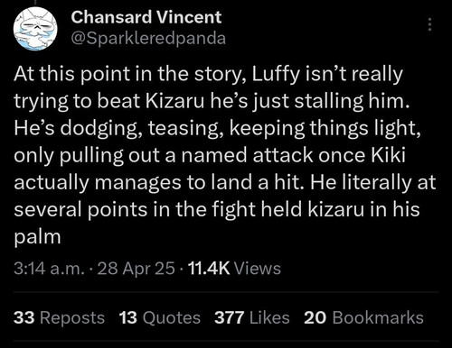The image size is (452, 348).
Task: Click the word 'Luffy' in the tweet
Action: pos(276,74)
